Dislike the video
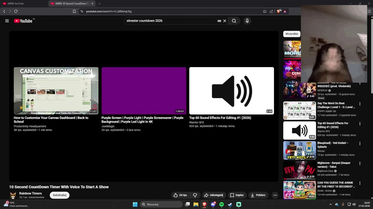373x209 pixels. pyautogui.click(x=195, y=195)
